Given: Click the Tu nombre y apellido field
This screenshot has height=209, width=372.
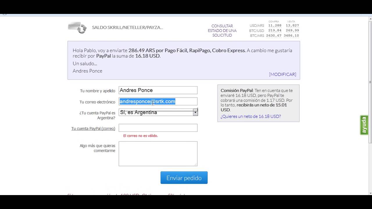Looking at the screenshot, I should pyautogui.click(x=158, y=90).
